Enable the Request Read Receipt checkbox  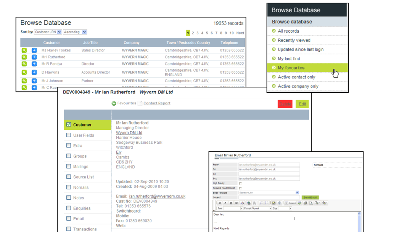coord(240,188)
